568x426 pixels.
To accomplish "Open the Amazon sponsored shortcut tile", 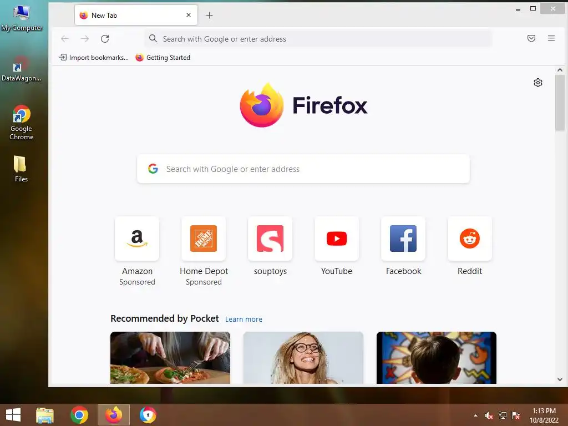I will point(137,239).
